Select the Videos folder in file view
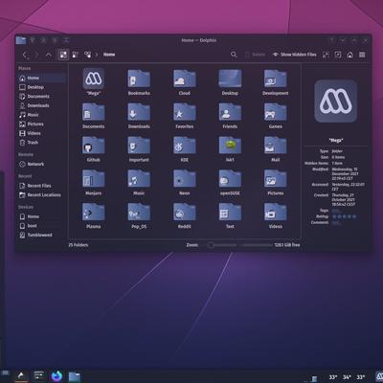Screen dimensions: 383x383 pos(276,215)
